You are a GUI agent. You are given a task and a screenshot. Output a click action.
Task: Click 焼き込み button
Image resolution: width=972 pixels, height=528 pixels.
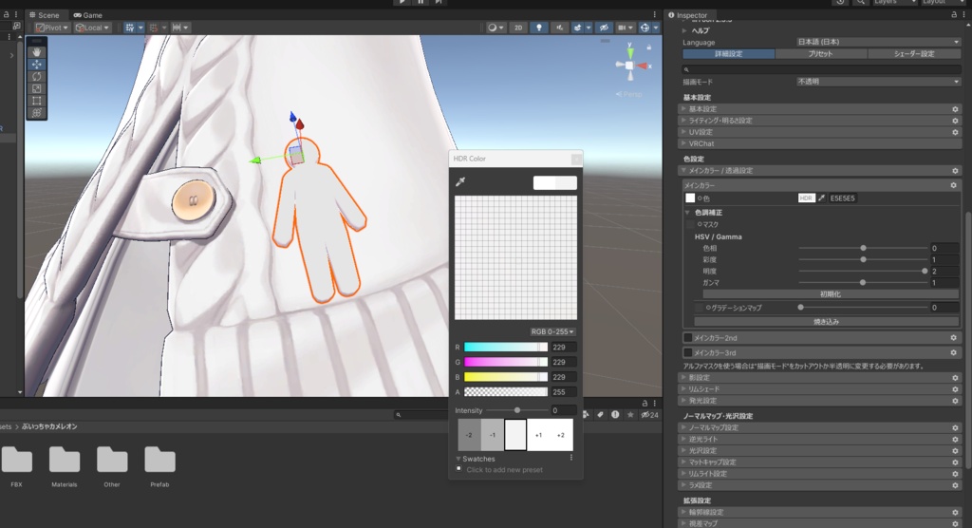[827, 321]
